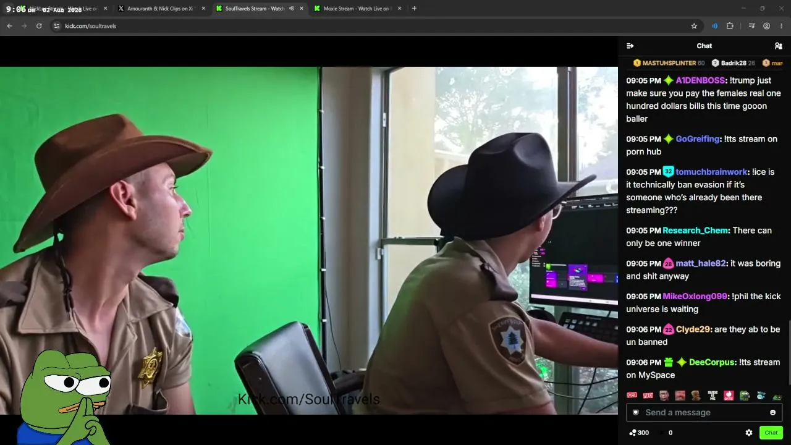
Task: Click the live stream video player
Action: coord(309,240)
